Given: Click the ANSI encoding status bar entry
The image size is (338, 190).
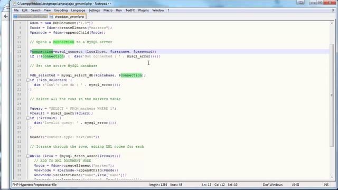Looking at the screenshot, I should pos(295,185).
